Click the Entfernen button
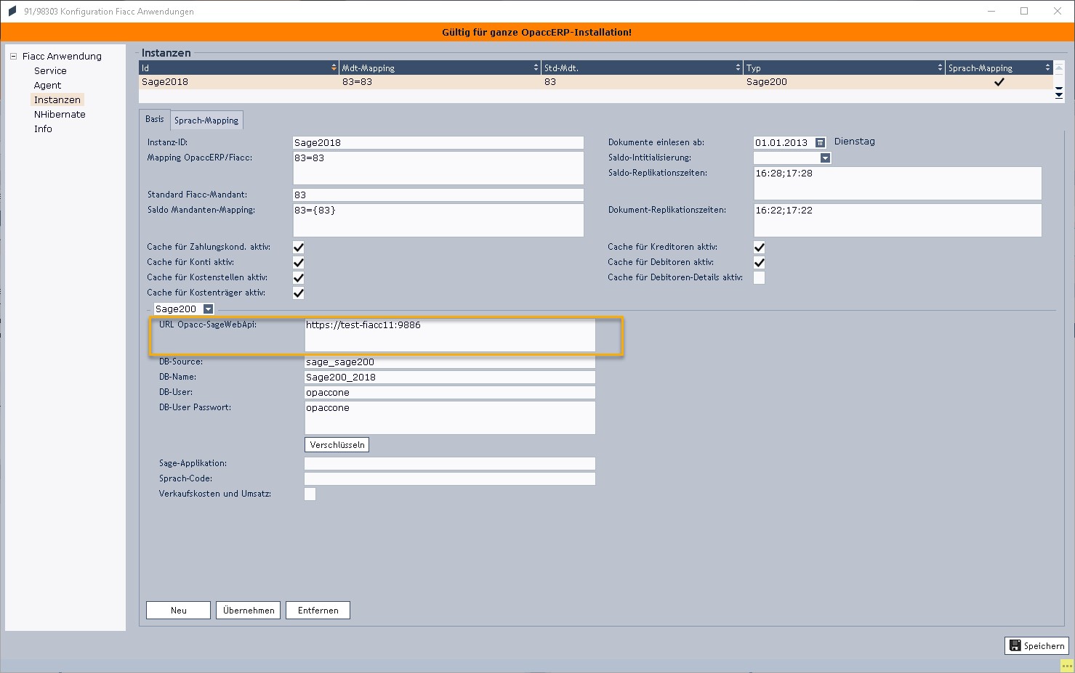Viewport: 1075px width, 673px height. (318, 611)
